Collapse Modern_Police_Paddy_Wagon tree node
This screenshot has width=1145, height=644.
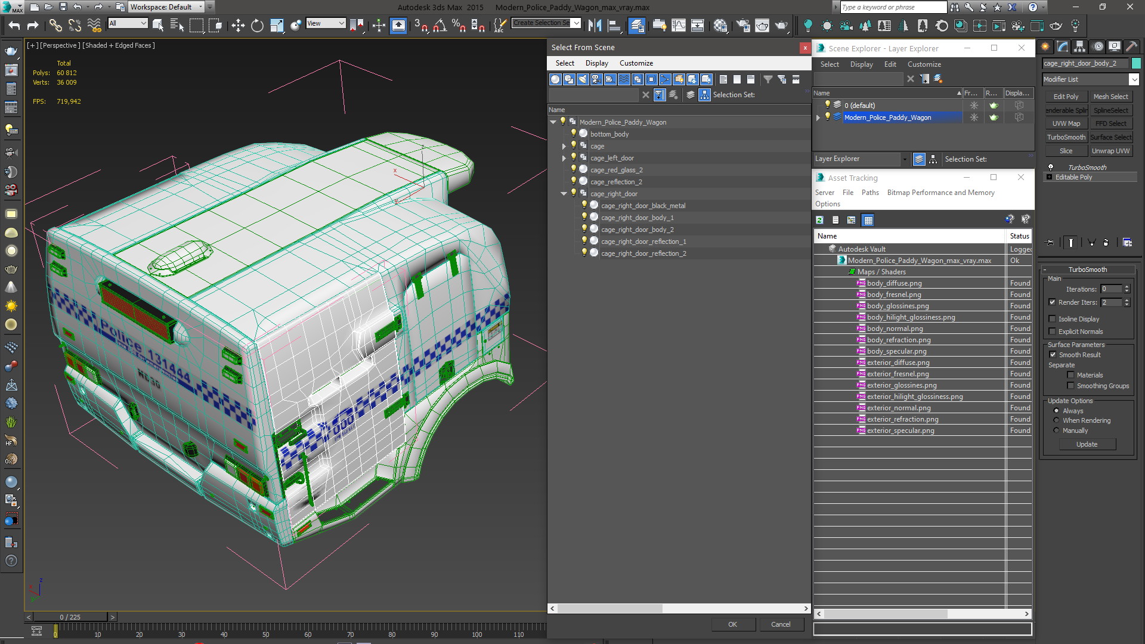click(x=553, y=122)
